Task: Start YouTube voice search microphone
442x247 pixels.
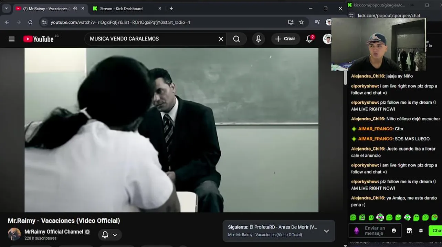Action: [x=259, y=39]
